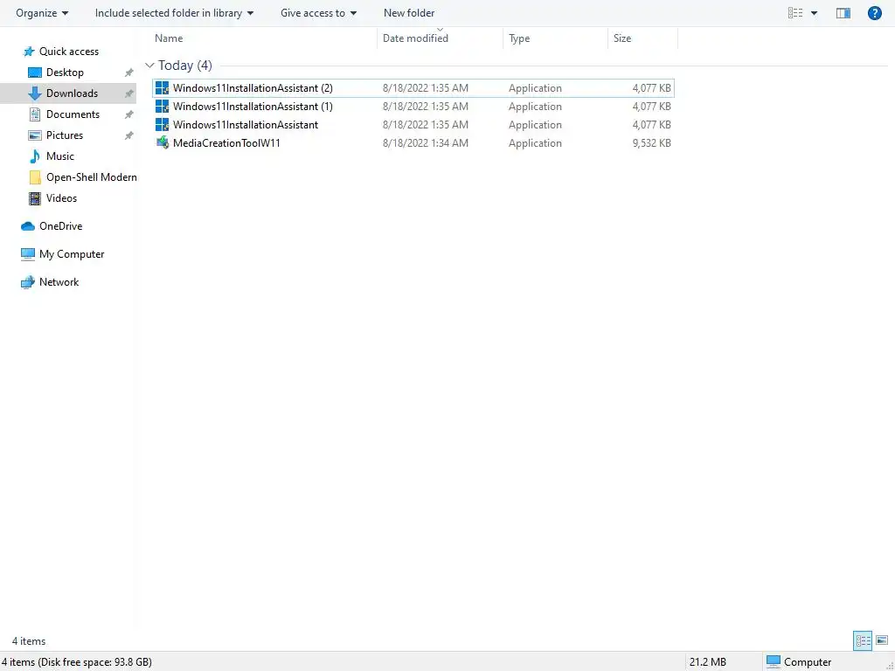This screenshot has width=895, height=671.
Task: Open Pictures in the sidebar
Action: click(65, 135)
